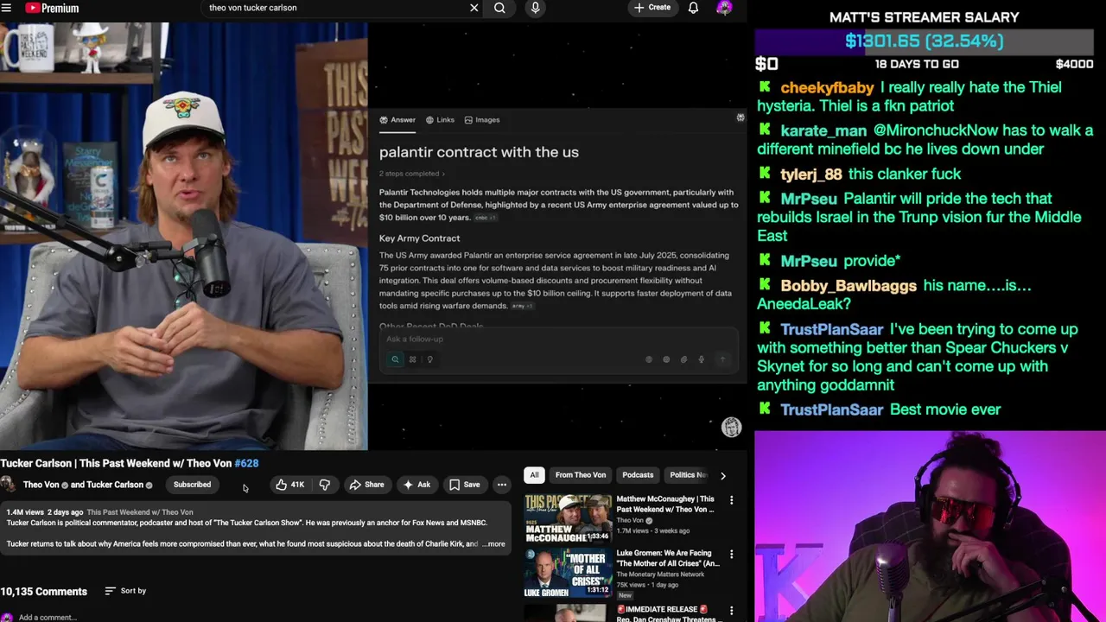Open the Theo Von channel name link
Screen dimensions: 1106x622
click(41, 485)
